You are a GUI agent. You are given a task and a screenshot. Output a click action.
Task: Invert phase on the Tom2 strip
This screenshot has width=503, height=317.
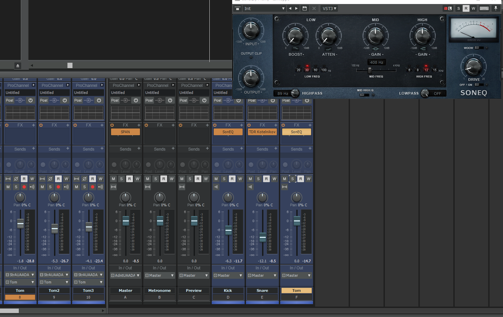(x=50, y=179)
